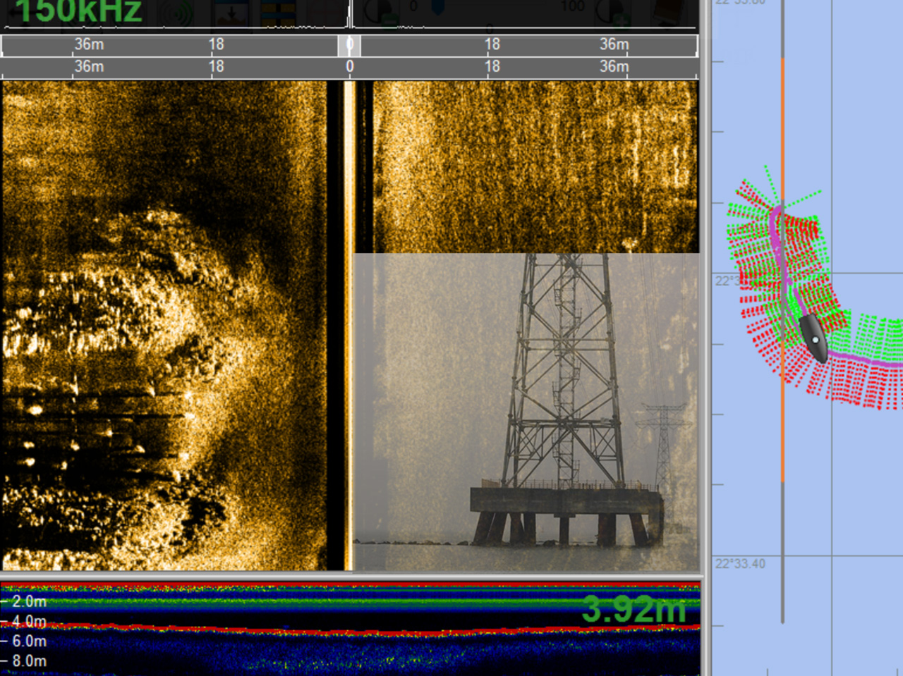Click the starboard sonar waterfall above photo
This screenshot has height=676, width=903.
(536, 166)
